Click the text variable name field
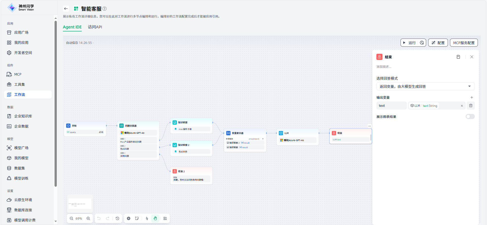487x225 pixels. [391, 106]
